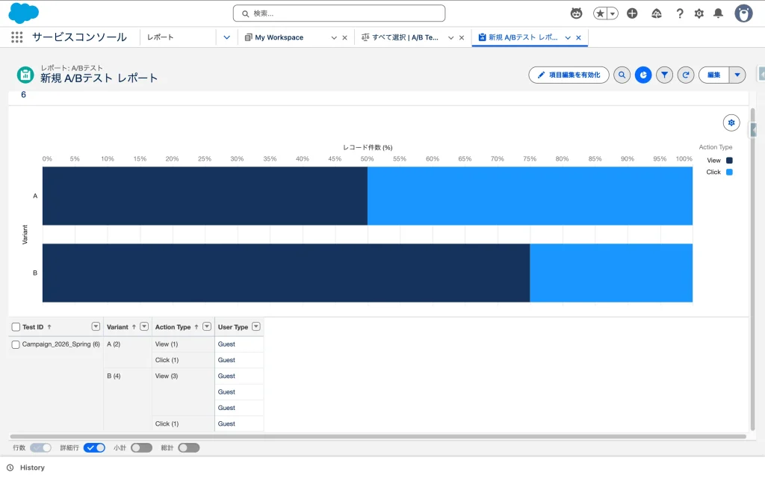Open the Variant column dropdown menu
Screen dimensions: 765x478
tap(144, 326)
